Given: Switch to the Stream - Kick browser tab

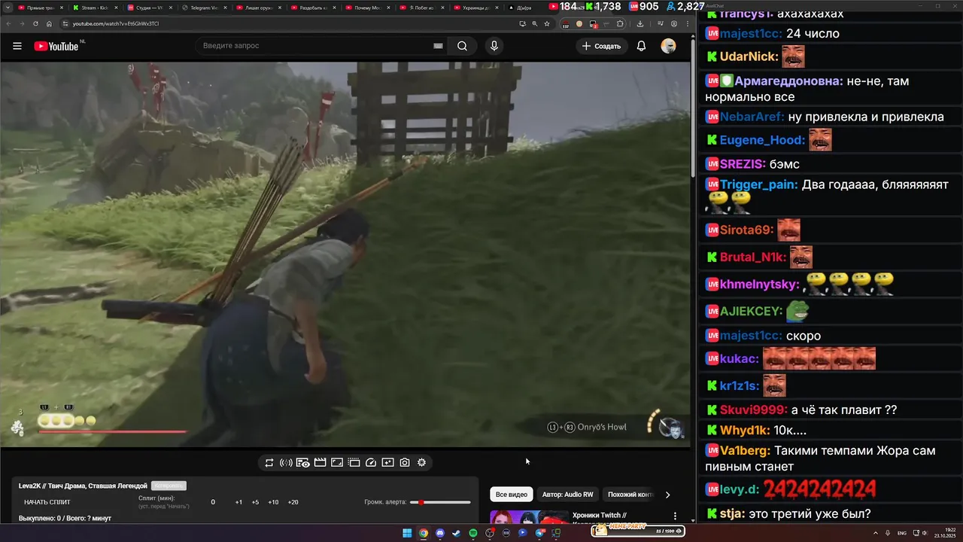Looking at the screenshot, I should coord(93,8).
